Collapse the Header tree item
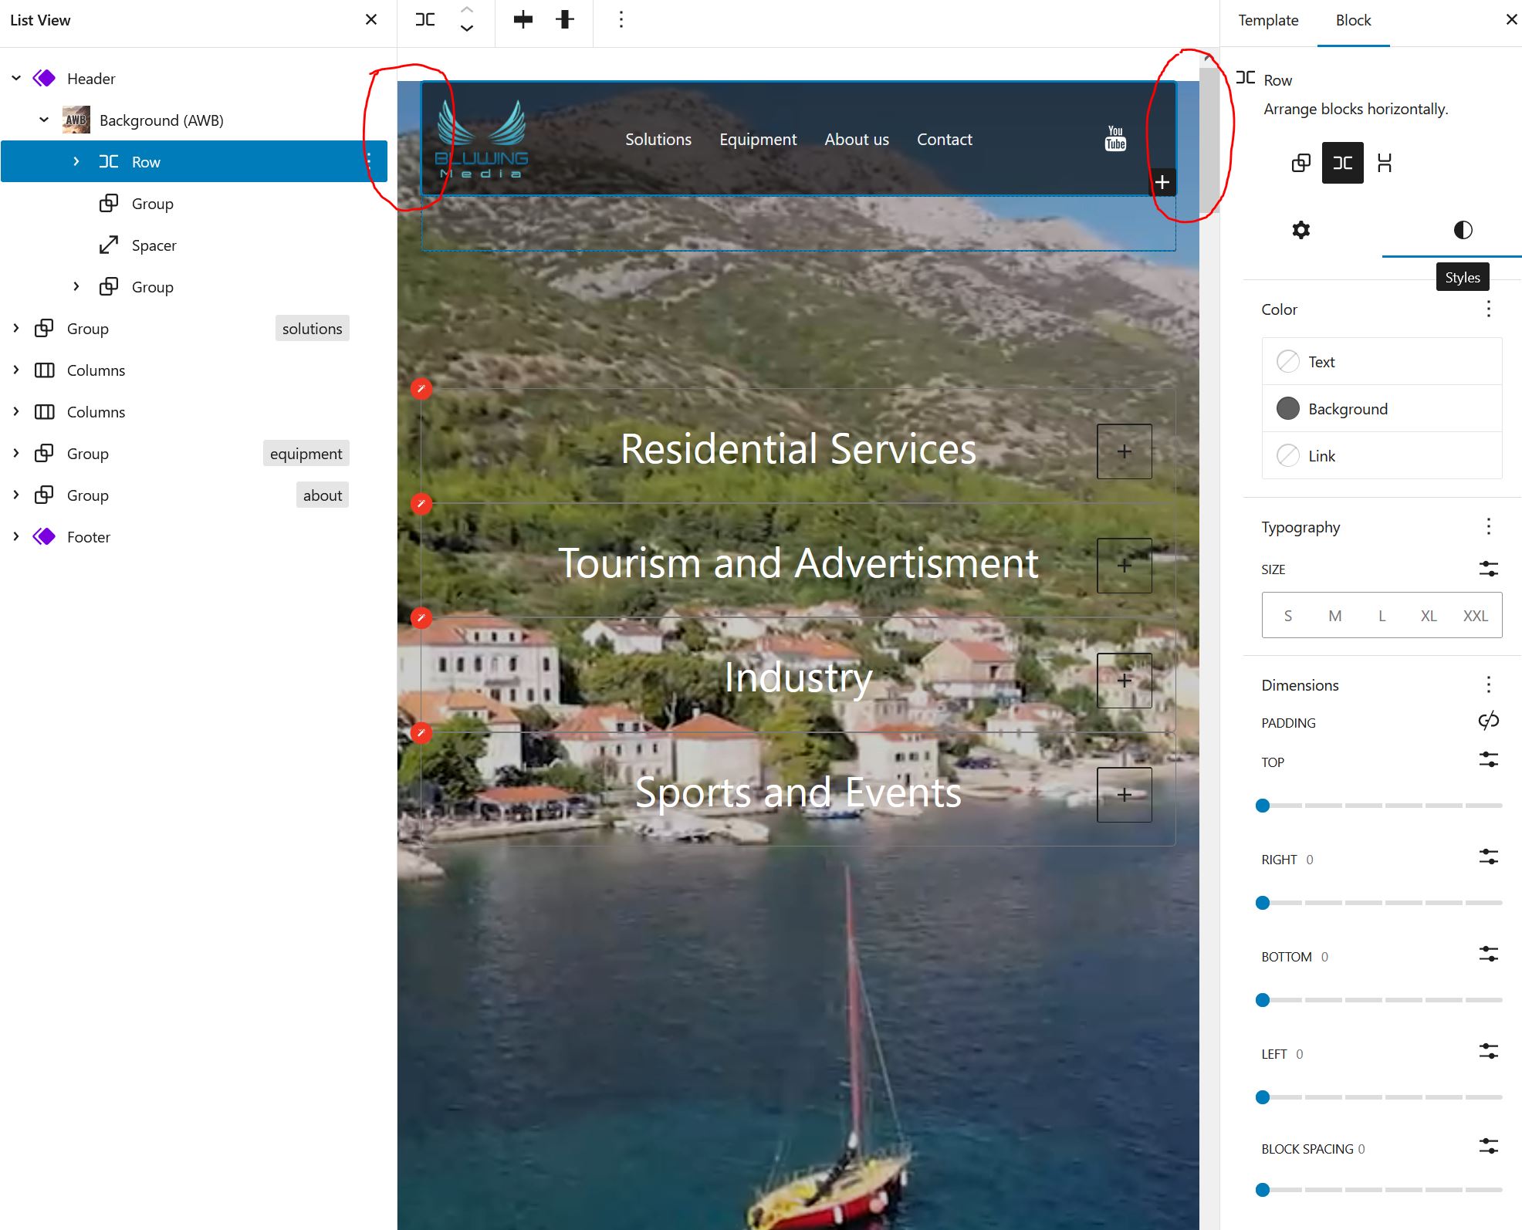Image resolution: width=1522 pixels, height=1230 pixels. coord(16,79)
